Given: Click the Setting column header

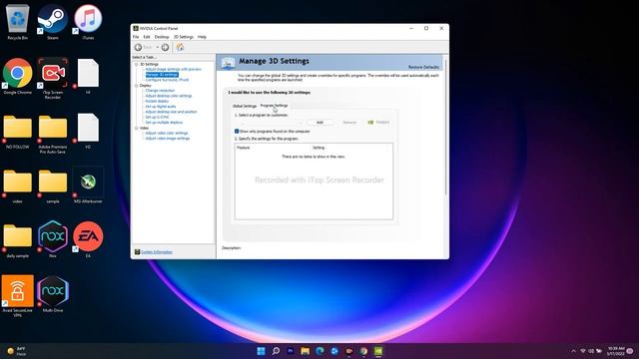Looking at the screenshot, I should 319,148.
